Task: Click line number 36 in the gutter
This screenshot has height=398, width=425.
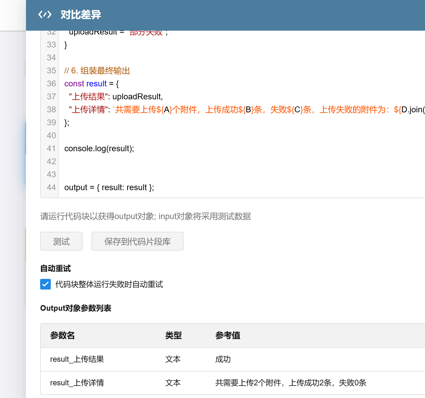Action: tap(51, 84)
